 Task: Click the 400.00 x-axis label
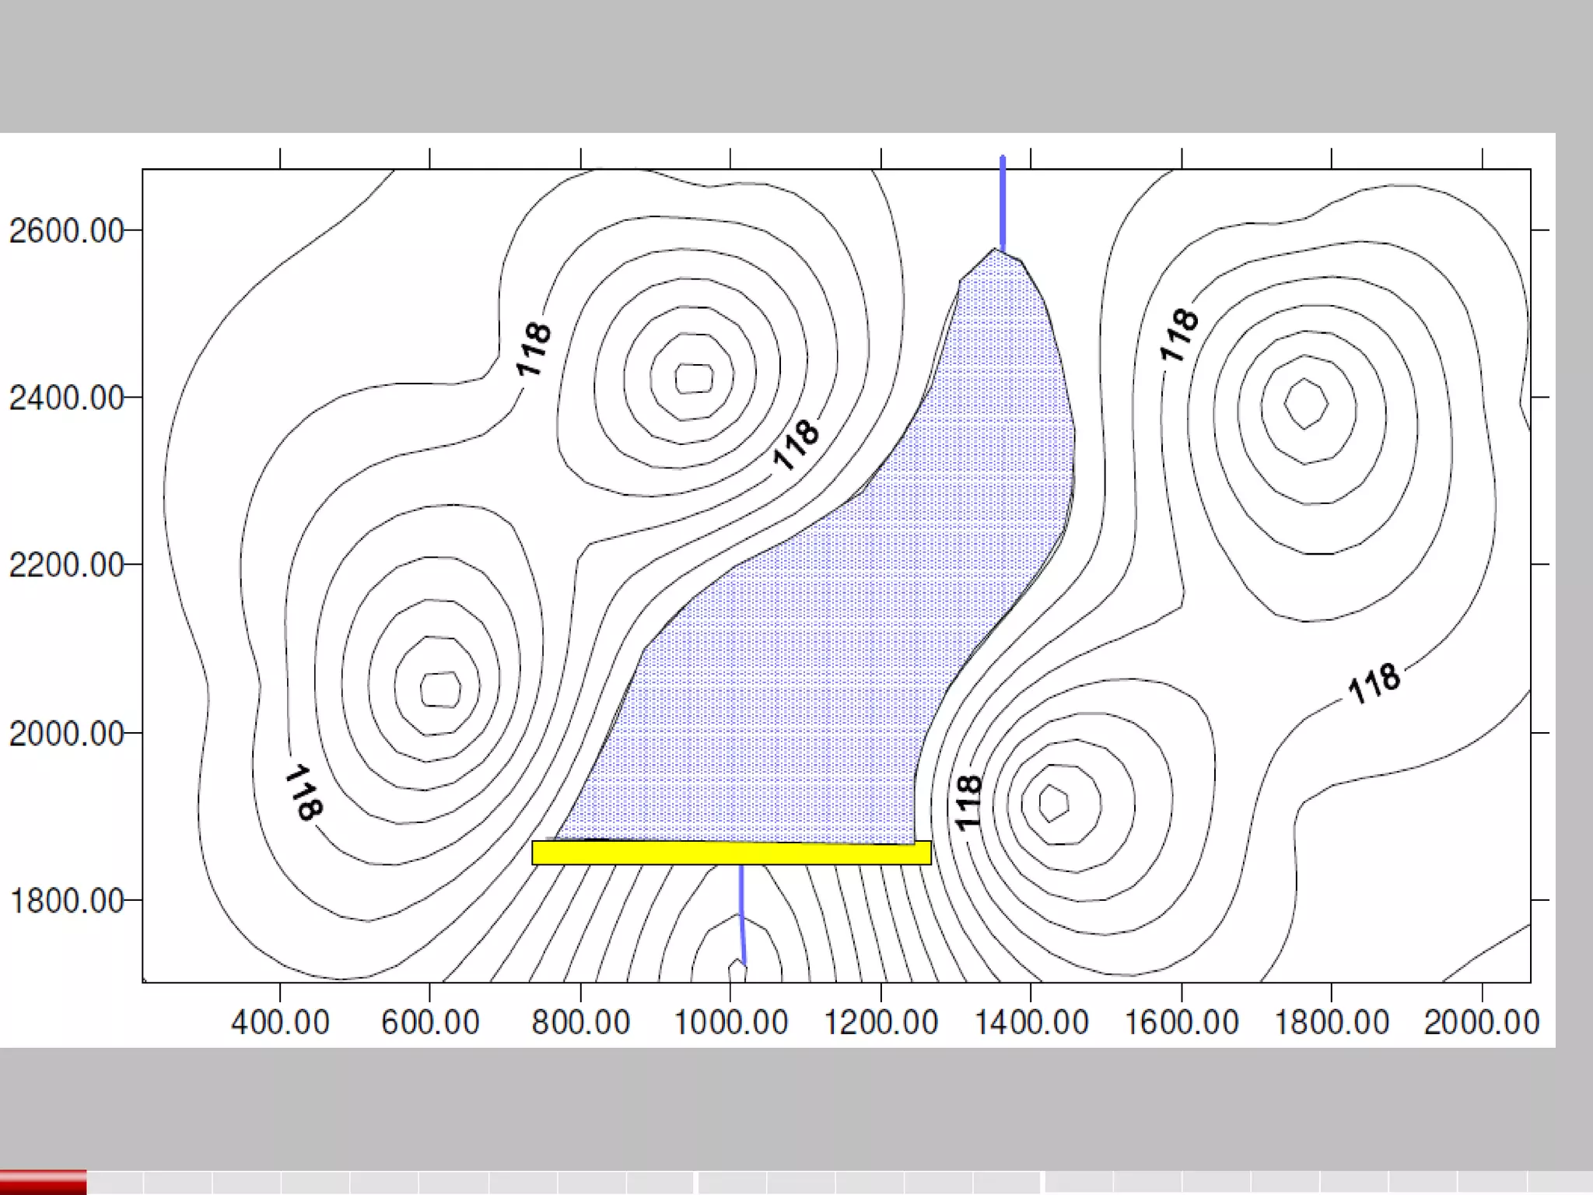click(280, 1022)
